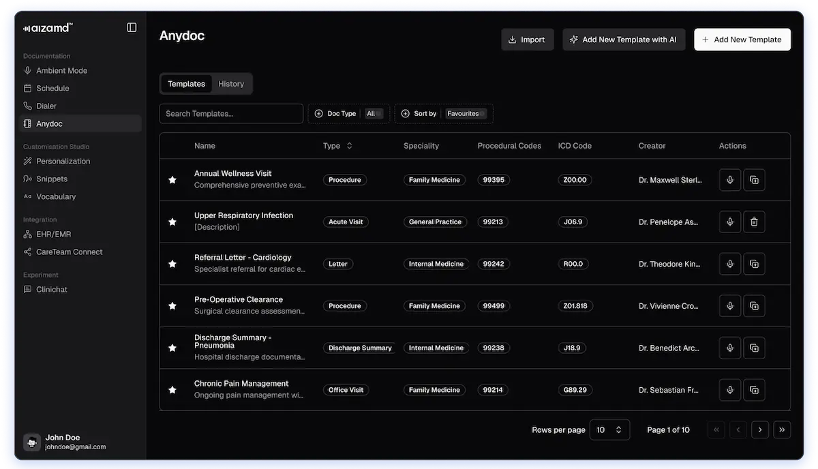The height and width of the screenshot is (469, 818).
Task: Toggle favourite star for Discharge Summary - Pneumonia
Action: (x=172, y=348)
